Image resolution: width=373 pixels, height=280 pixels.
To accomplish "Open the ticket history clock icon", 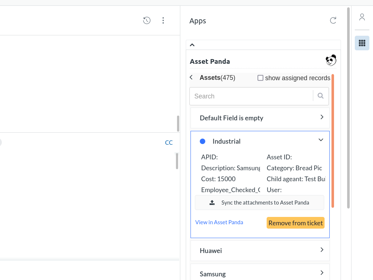I will click(x=146, y=20).
